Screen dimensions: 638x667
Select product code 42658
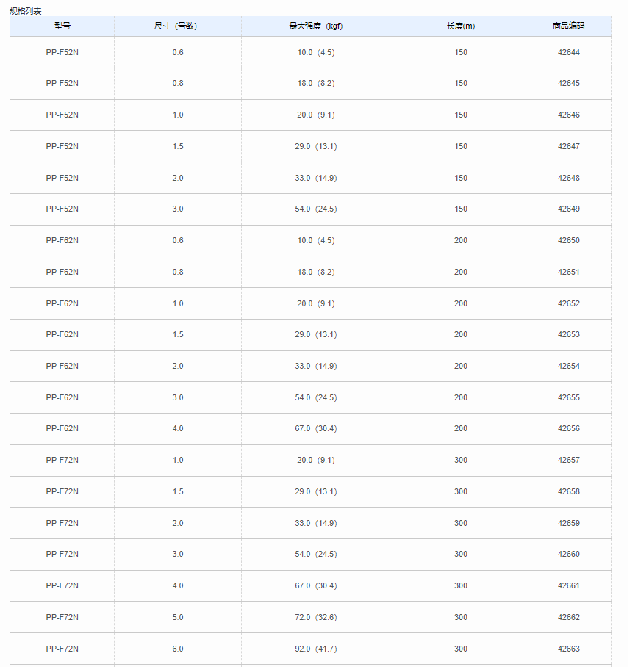coord(569,491)
